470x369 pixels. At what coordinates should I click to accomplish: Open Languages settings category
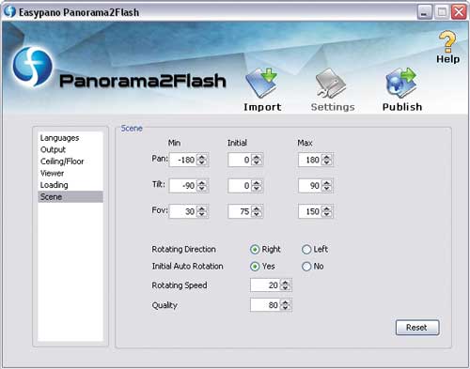(70, 138)
